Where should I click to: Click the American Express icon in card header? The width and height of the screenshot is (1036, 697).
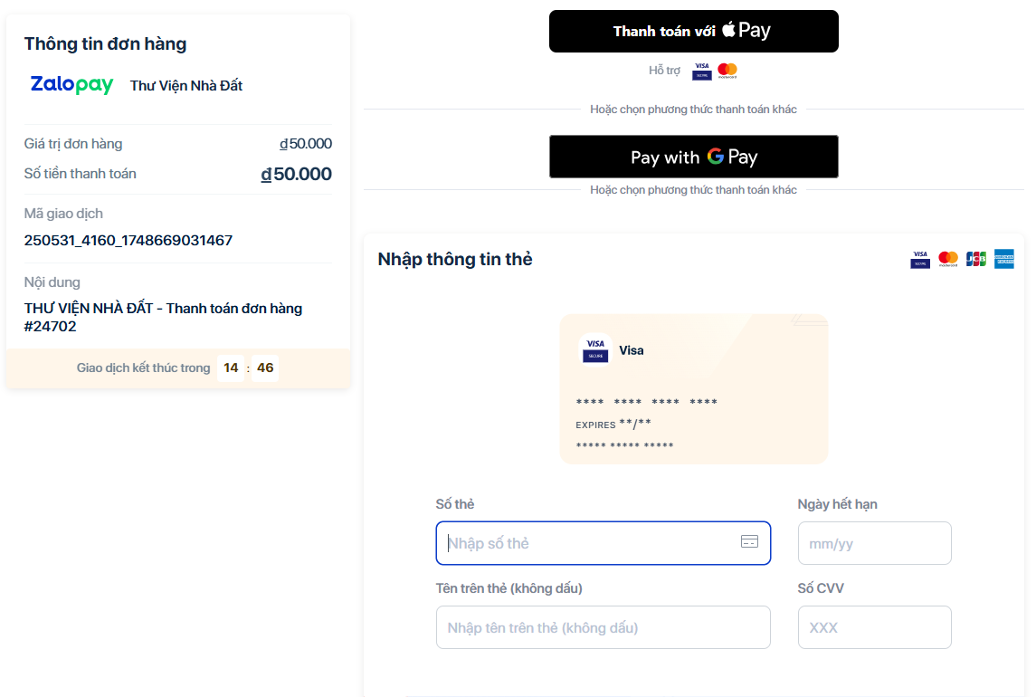pos(1004,260)
